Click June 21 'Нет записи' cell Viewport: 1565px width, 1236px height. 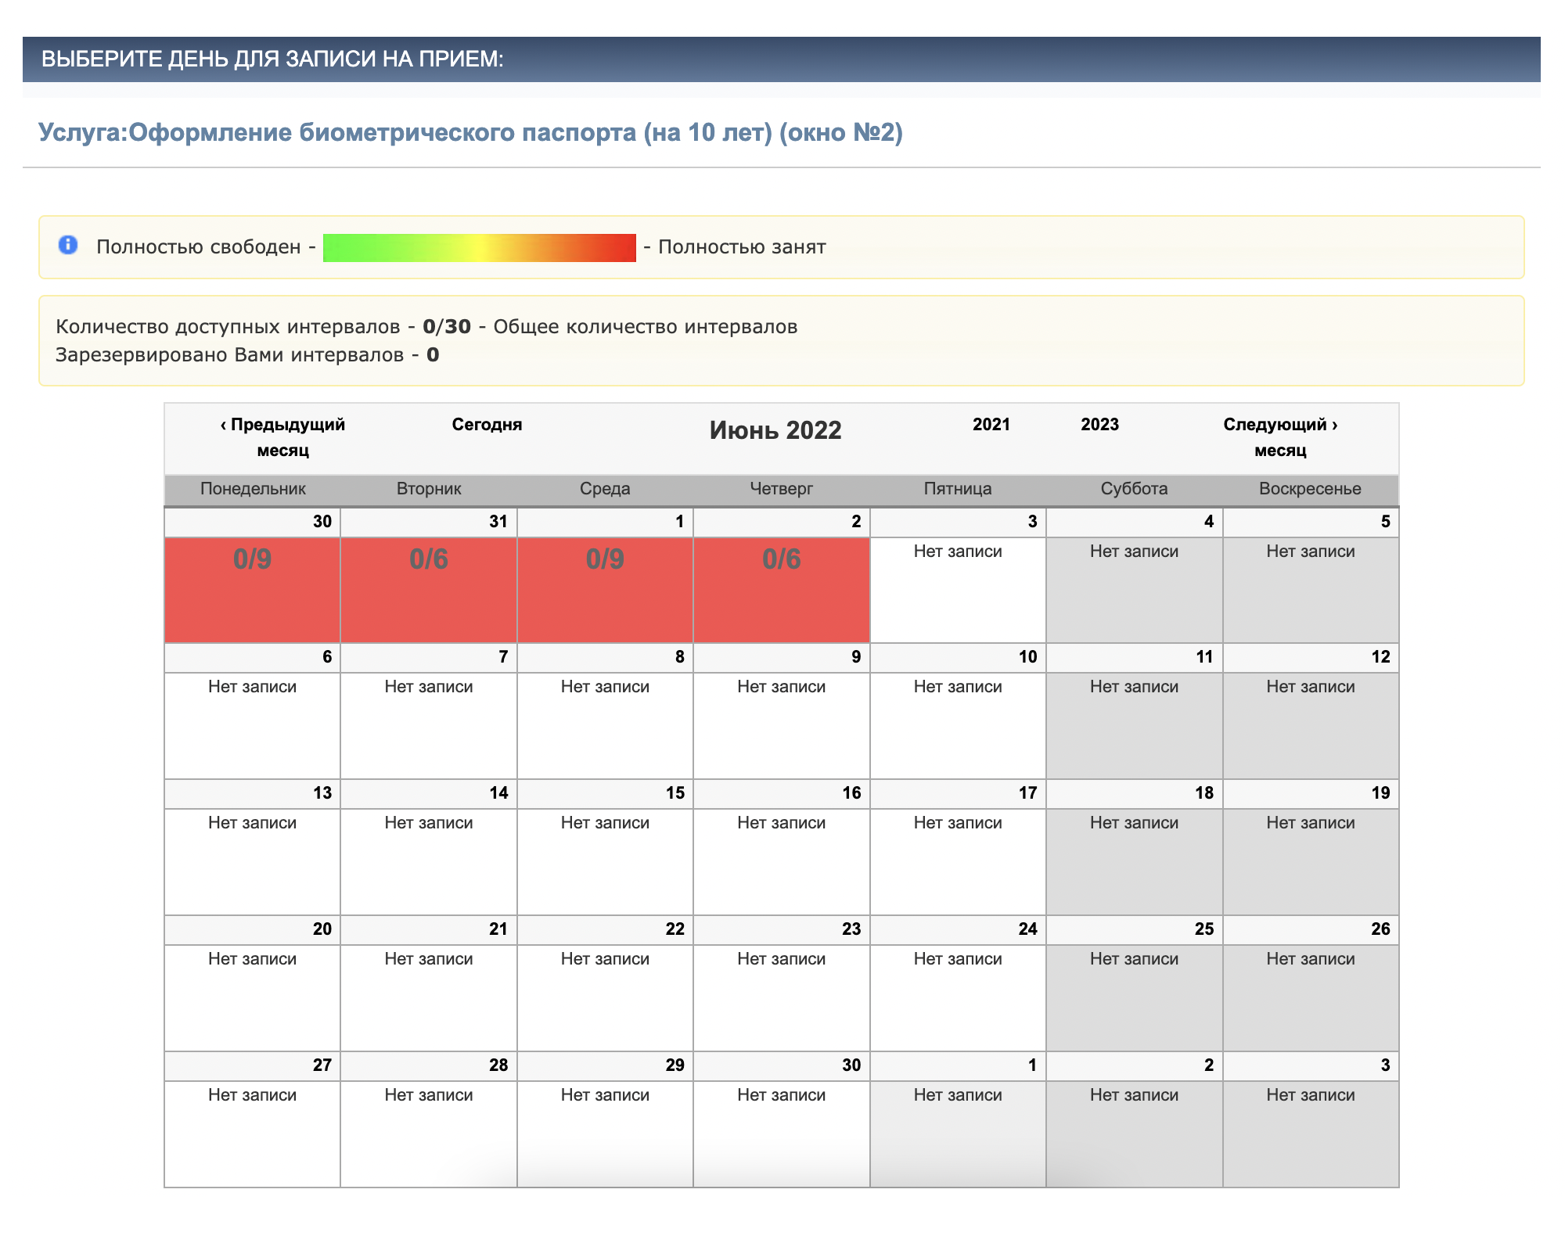(429, 997)
